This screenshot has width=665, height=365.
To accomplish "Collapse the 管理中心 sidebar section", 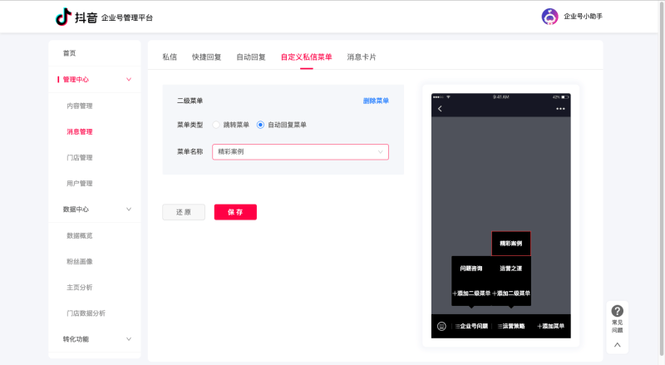I will 129,79.
